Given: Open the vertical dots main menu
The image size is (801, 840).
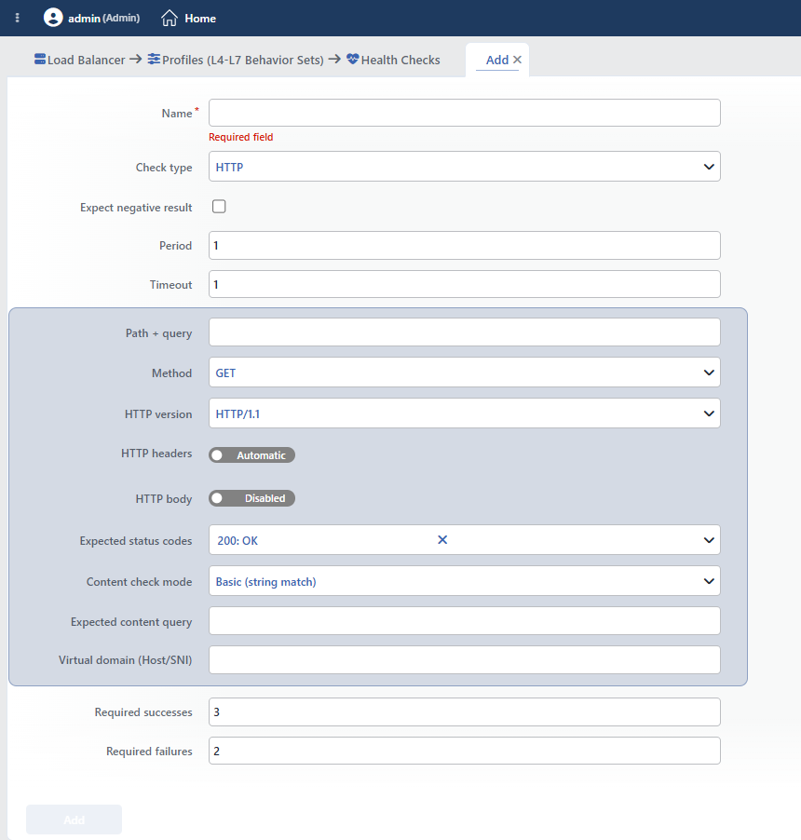Looking at the screenshot, I should click(17, 18).
